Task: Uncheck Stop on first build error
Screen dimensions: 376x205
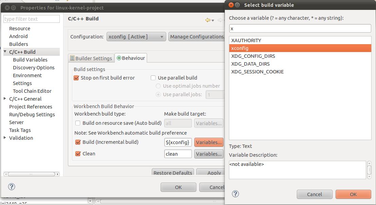Action: 76,78
